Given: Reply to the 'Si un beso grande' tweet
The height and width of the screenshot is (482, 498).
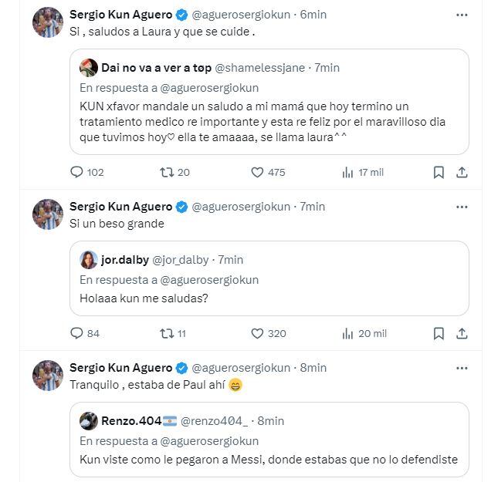Looking at the screenshot, I should click(76, 333).
